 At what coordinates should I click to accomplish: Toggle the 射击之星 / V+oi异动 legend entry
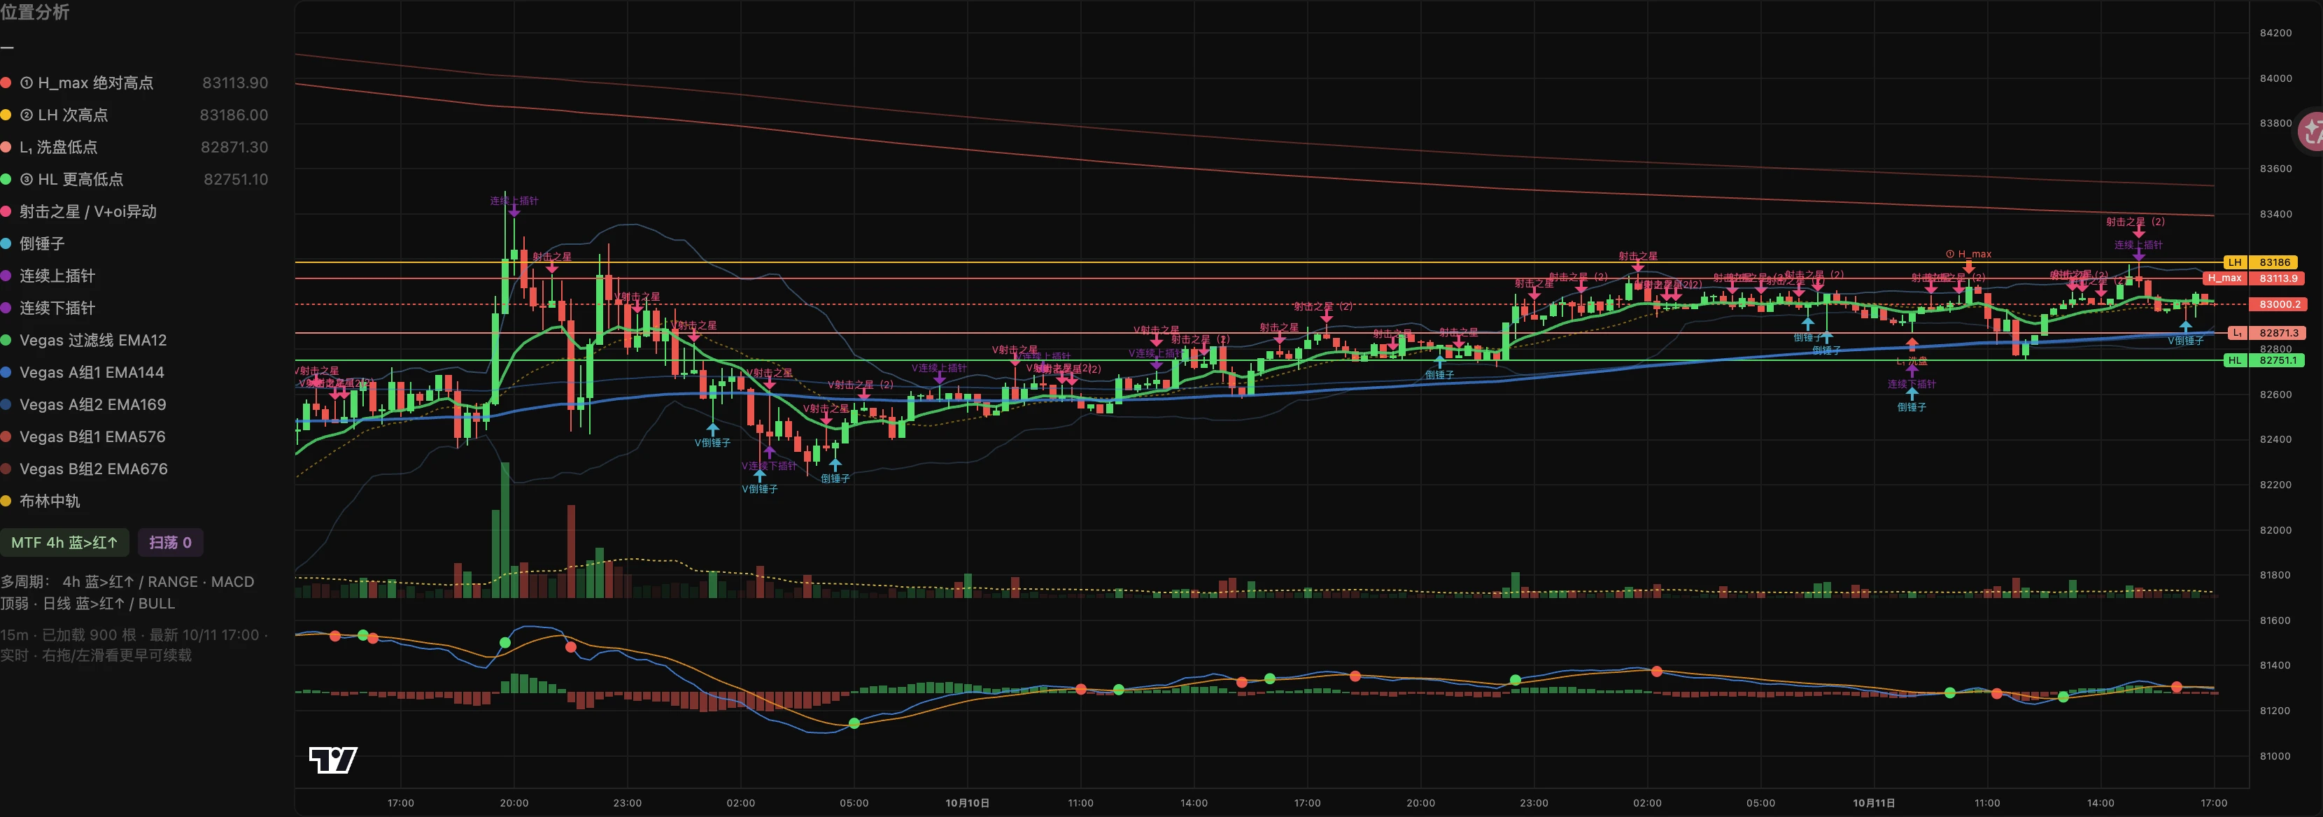(x=78, y=212)
